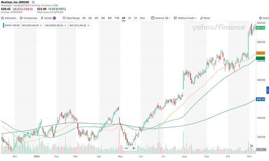Open the Hollow Candle chart type dropdown
This screenshot has width=269, height=161.
click(185, 18)
